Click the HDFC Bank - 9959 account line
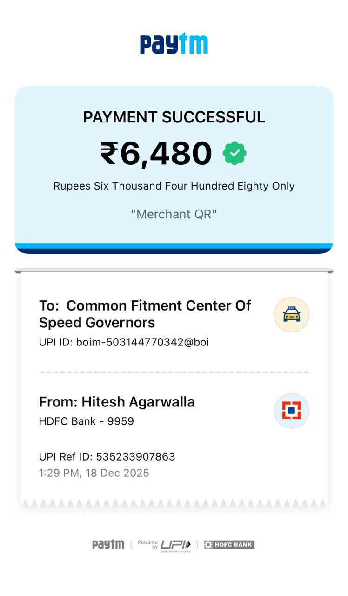This screenshot has height=596, width=348. [87, 421]
